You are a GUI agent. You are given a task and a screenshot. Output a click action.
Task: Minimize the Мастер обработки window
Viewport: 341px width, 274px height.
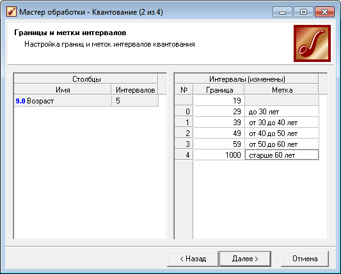[282, 12]
